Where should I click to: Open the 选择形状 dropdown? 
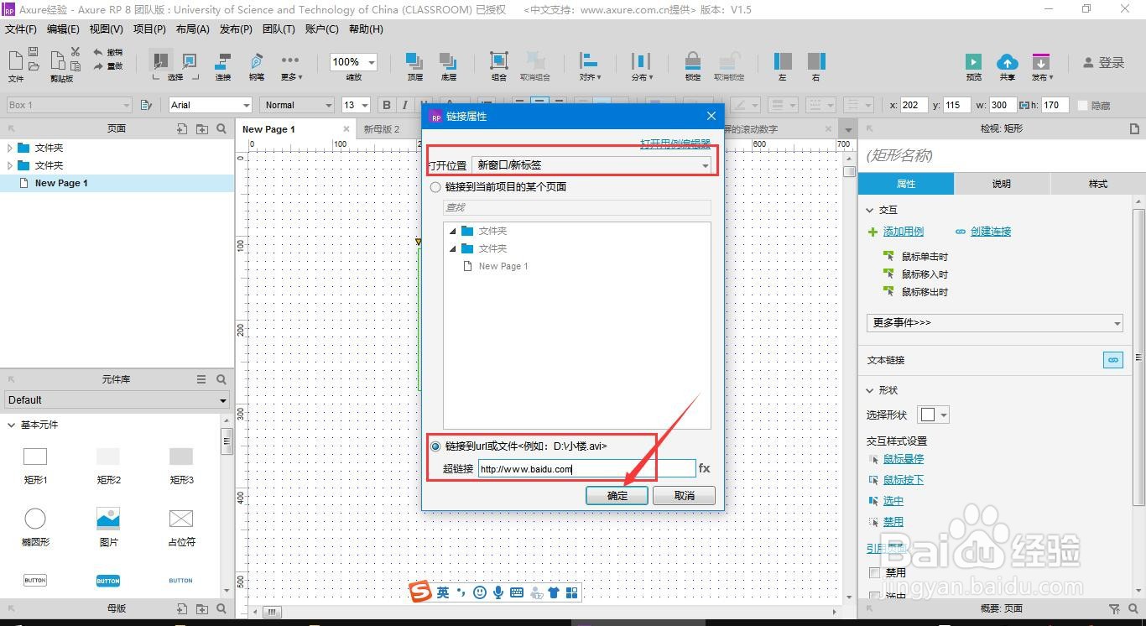click(x=933, y=415)
